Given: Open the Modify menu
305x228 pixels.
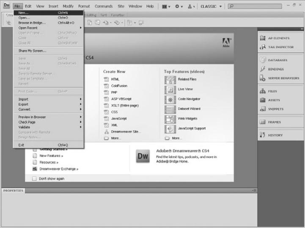Looking at the screenshot, I should 68,6.
